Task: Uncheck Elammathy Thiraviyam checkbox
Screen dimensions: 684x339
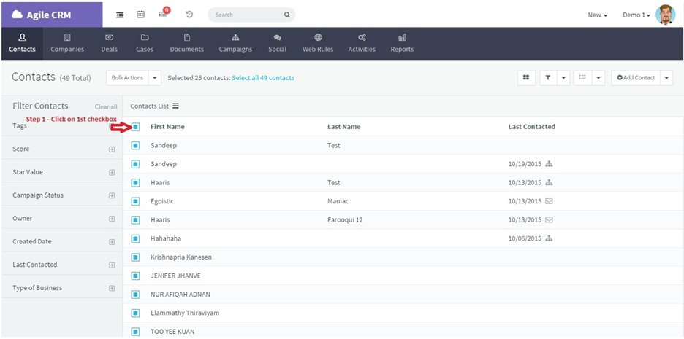Action: (x=136, y=313)
